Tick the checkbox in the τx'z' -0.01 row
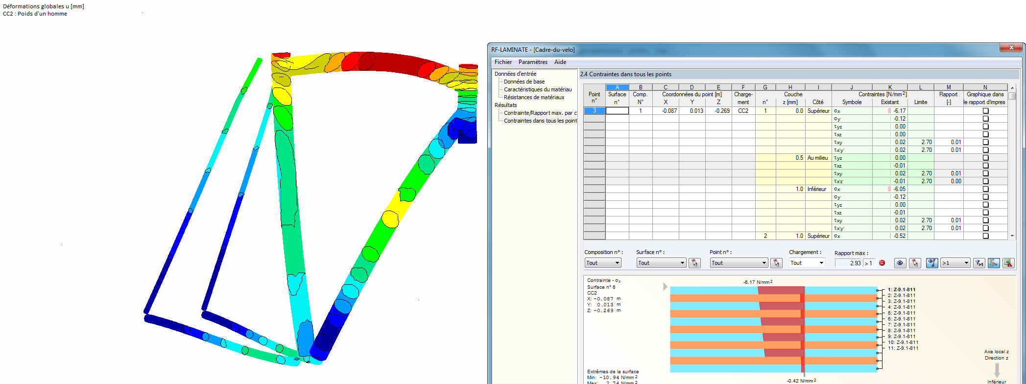The image size is (1026, 384). (985, 181)
